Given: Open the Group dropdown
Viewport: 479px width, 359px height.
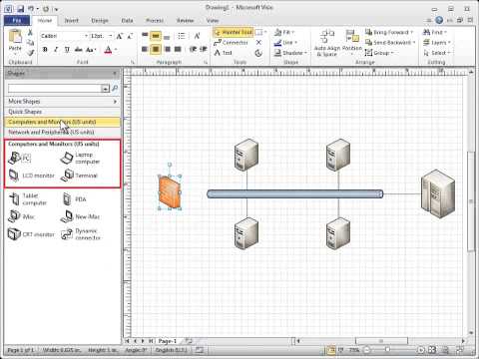Looking at the screenshot, I should (379, 53).
